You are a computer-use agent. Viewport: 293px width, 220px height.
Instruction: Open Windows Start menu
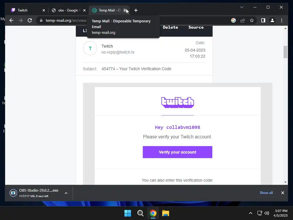(x=128, y=213)
